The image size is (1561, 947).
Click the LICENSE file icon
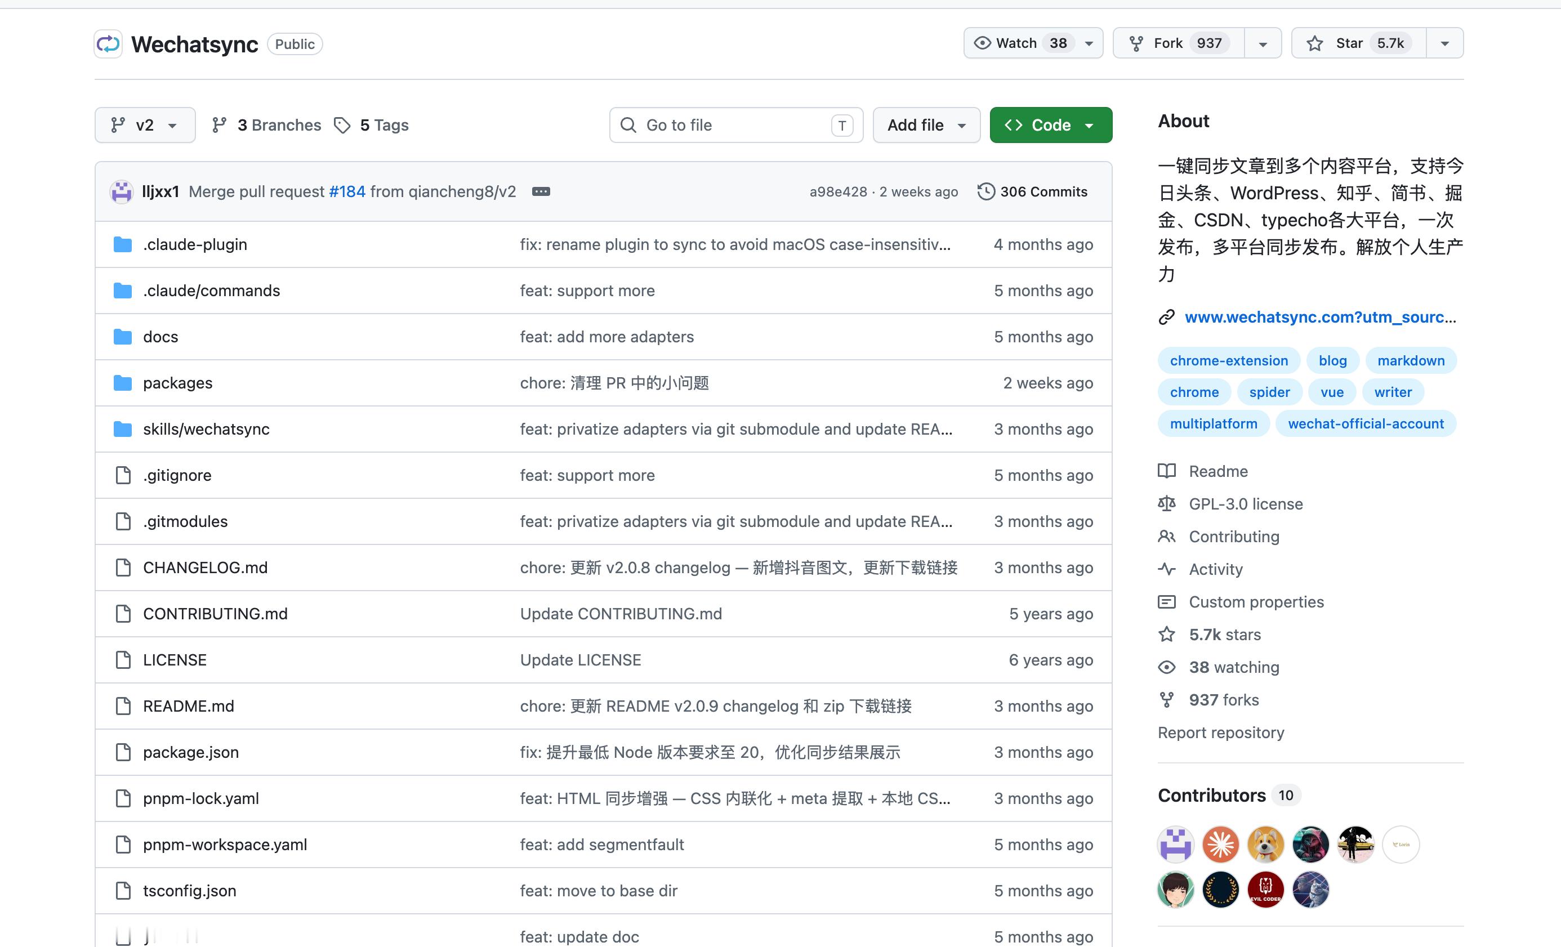[123, 660]
